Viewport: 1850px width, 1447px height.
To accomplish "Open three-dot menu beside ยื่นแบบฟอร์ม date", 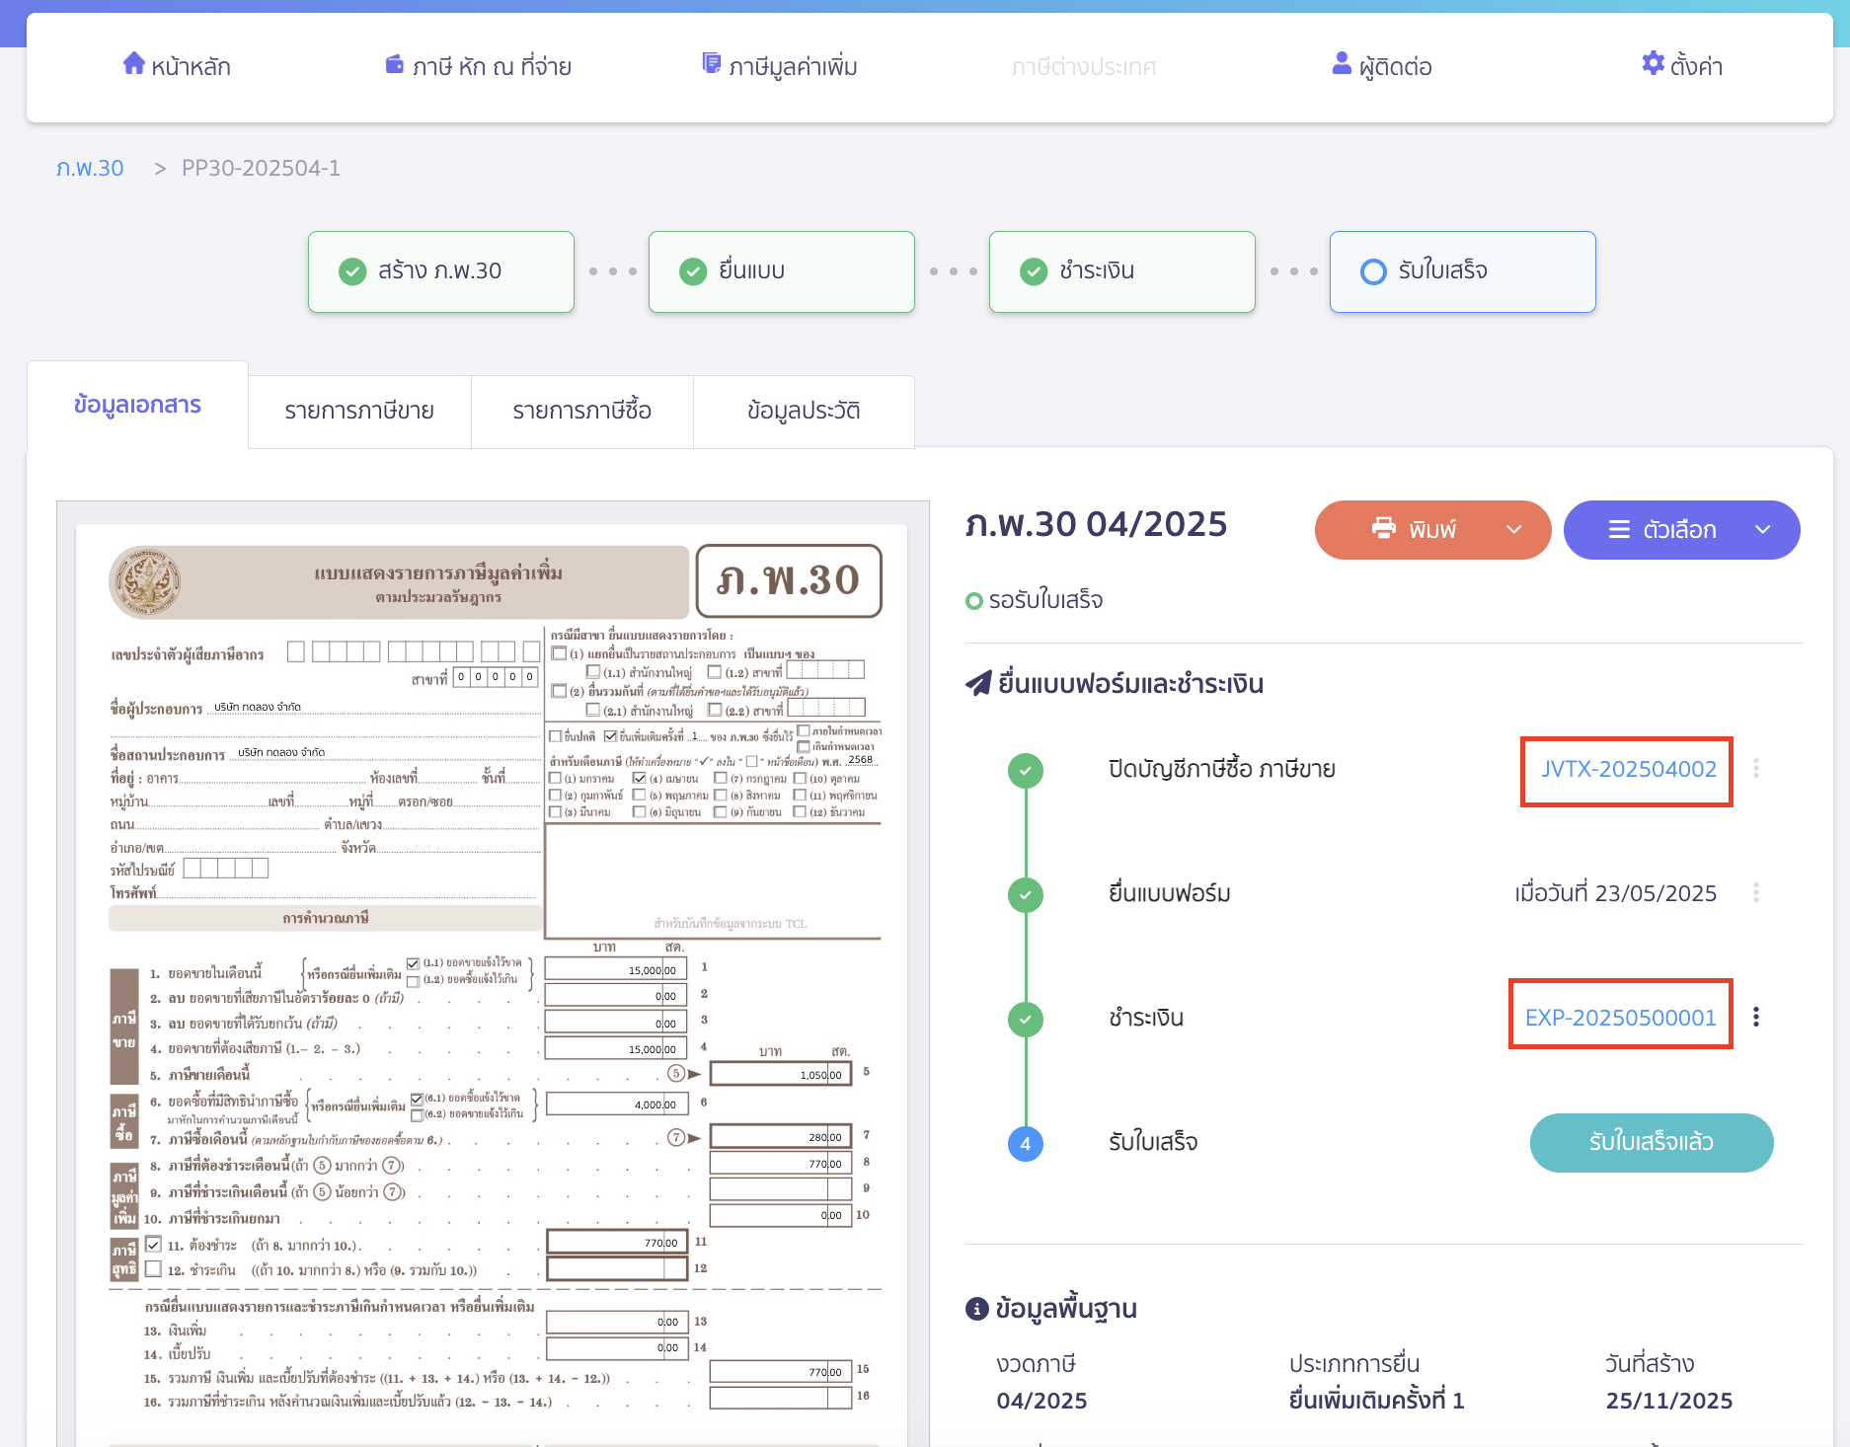I will click(1755, 892).
